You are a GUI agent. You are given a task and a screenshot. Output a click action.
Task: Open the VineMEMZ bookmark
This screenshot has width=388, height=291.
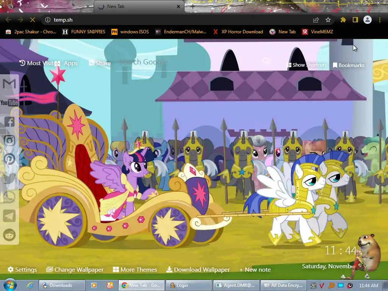(x=318, y=32)
